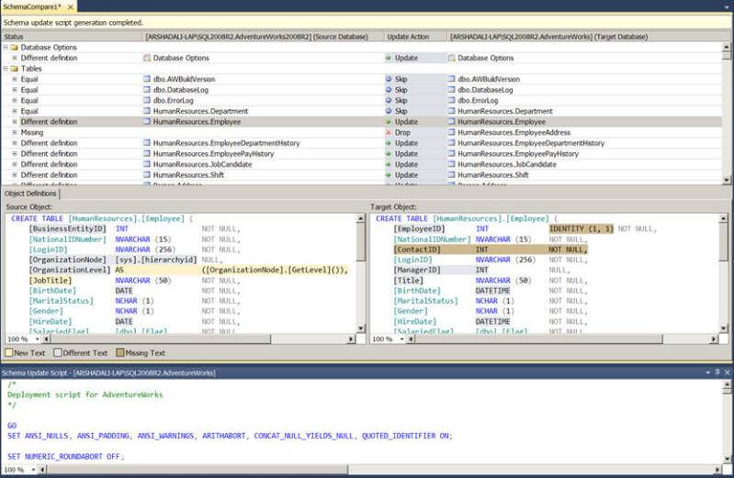
Task: Close the Schema Update Script pane
Action: click(727, 372)
